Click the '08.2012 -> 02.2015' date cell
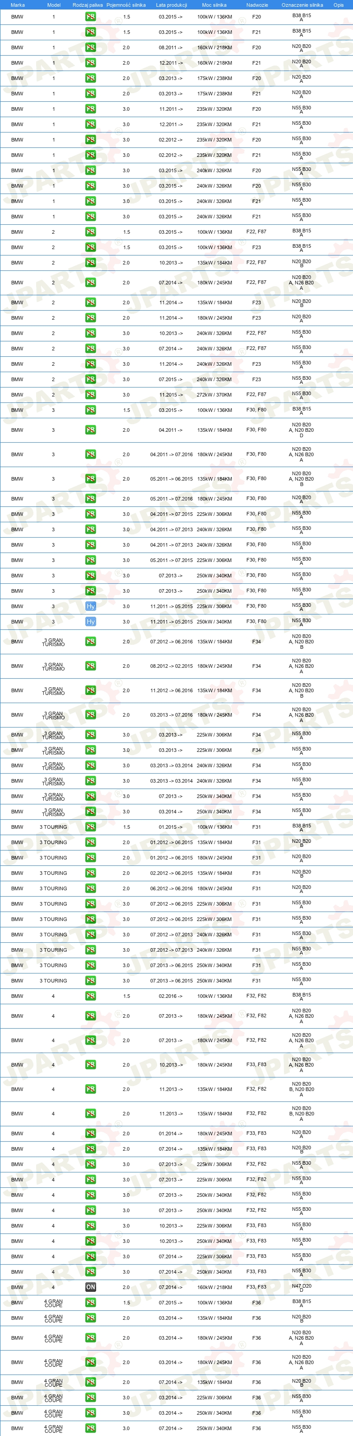Viewport: 353px width, 1436px height. click(171, 666)
